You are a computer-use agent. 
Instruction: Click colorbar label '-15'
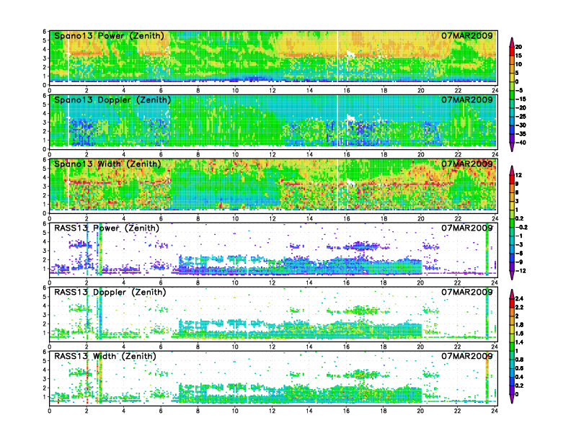521,99
